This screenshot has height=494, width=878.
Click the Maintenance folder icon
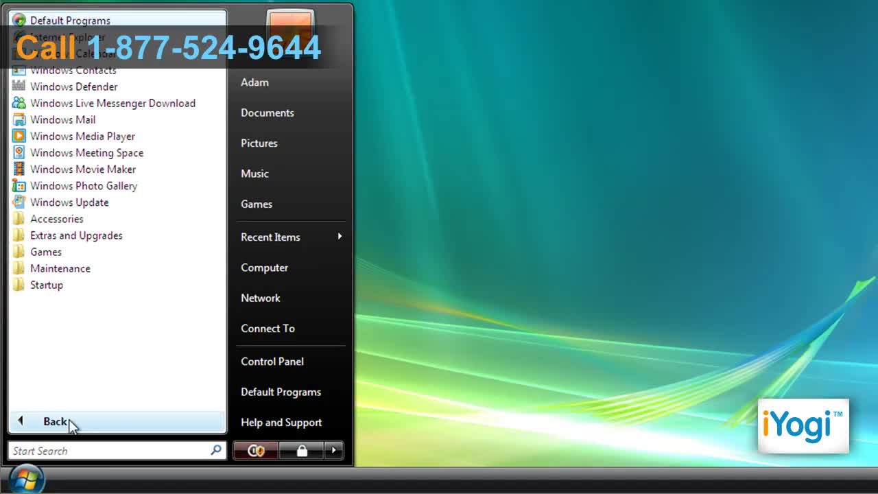pyautogui.click(x=19, y=268)
